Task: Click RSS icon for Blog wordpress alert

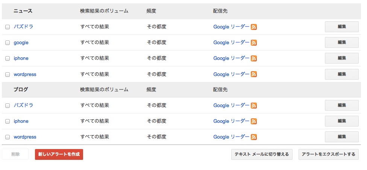Action: coord(254,137)
